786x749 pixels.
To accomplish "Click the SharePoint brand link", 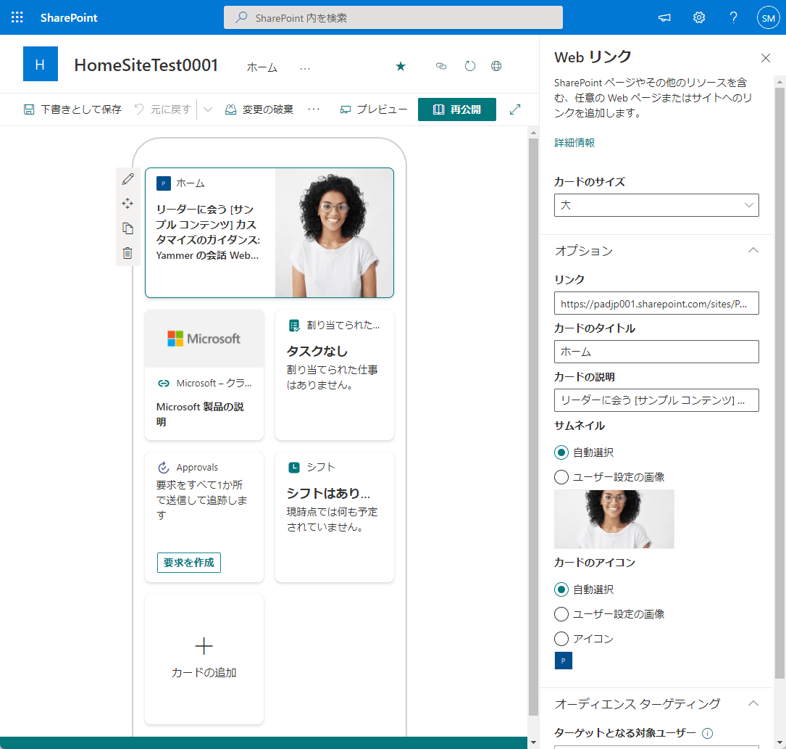I will coord(69,17).
